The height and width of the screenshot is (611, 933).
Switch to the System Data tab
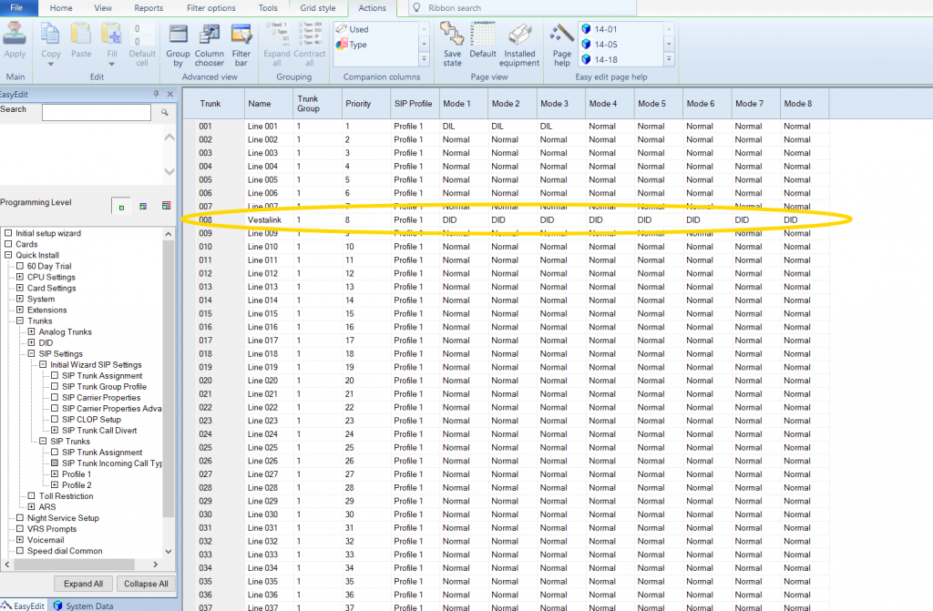coord(84,606)
